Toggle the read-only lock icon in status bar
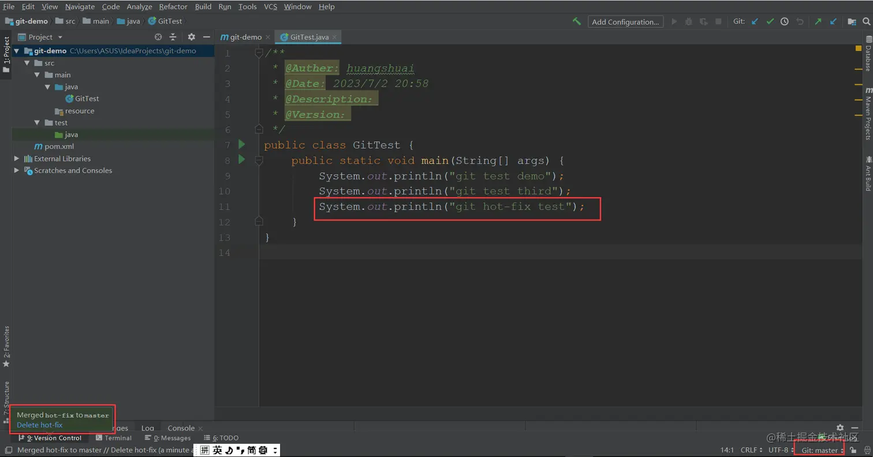 click(853, 450)
